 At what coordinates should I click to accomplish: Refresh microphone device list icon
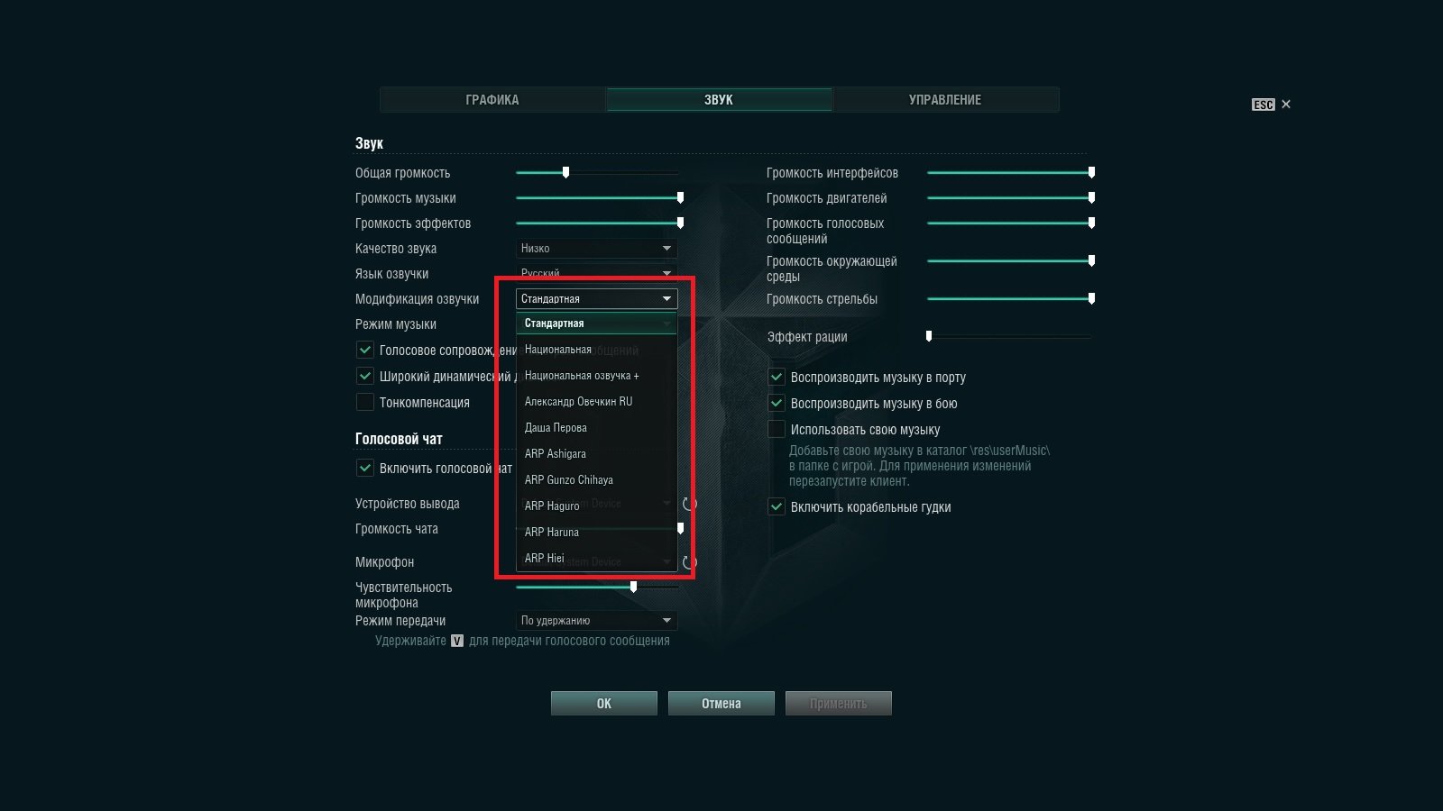pos(690,562)
